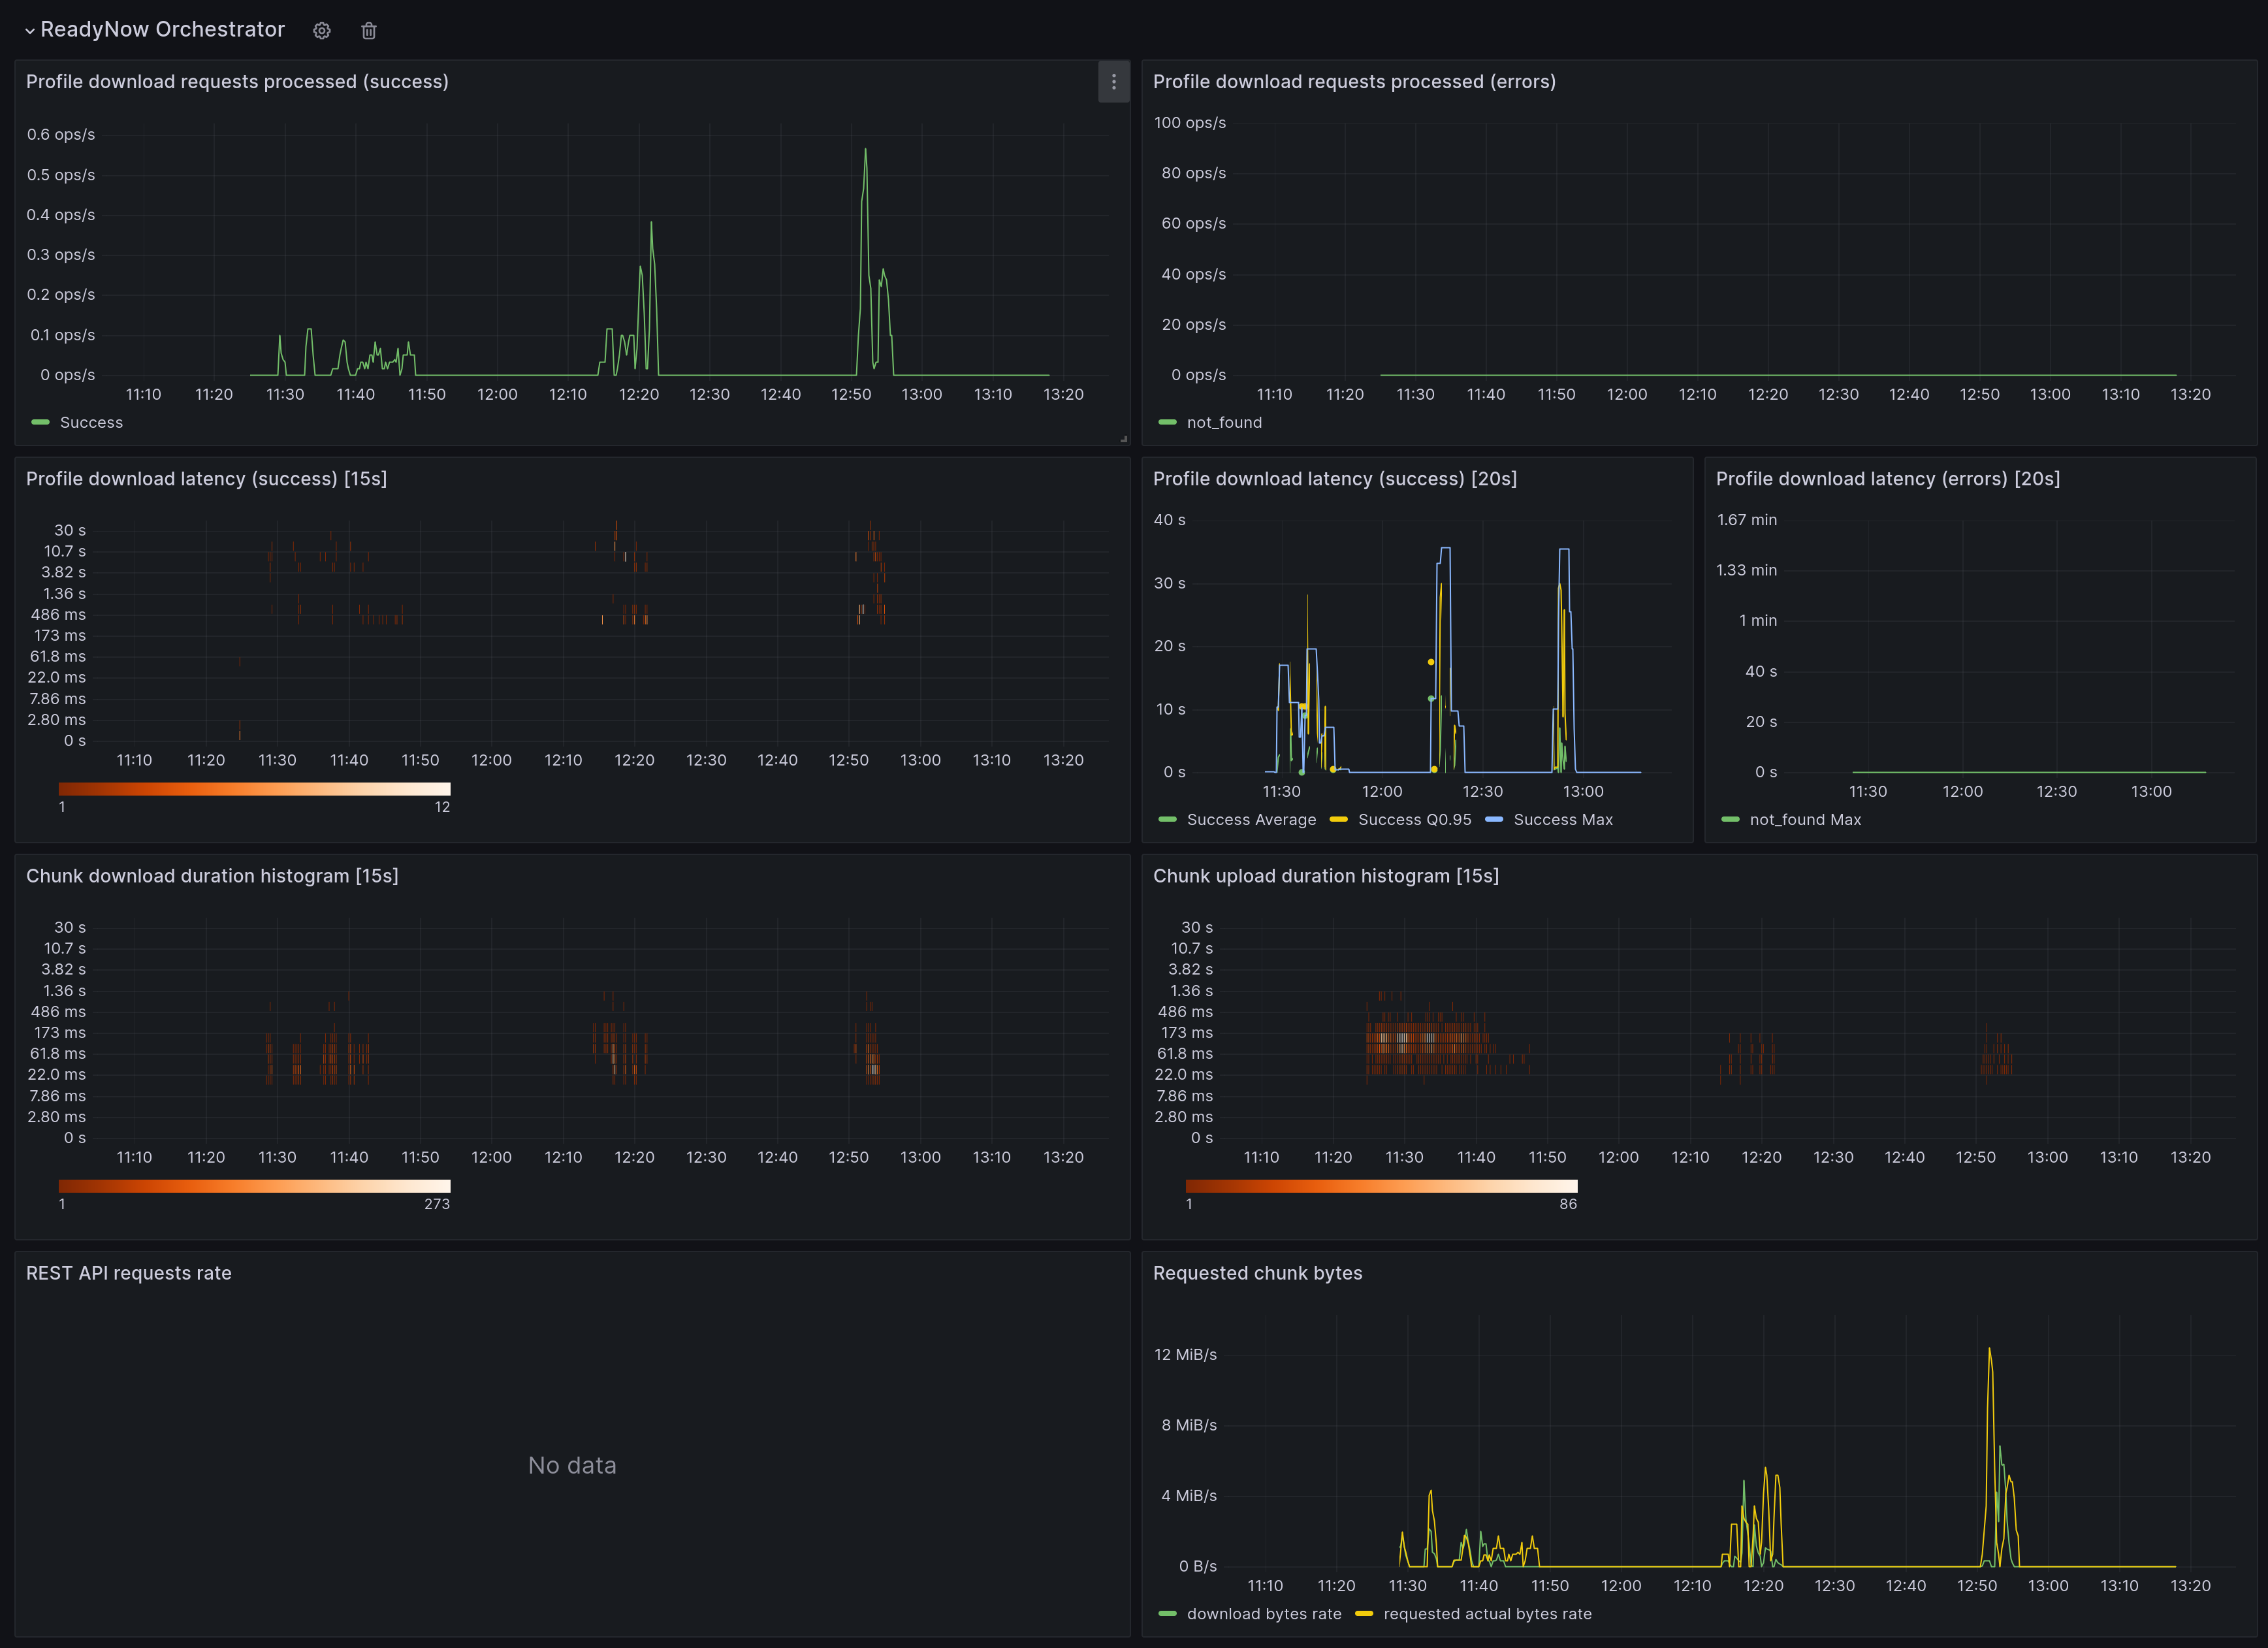The width and height of the screenshot is (2268, 1648).
Task: Open the Chunk upload duration histogram title menu
Action: pos(1326,876)
